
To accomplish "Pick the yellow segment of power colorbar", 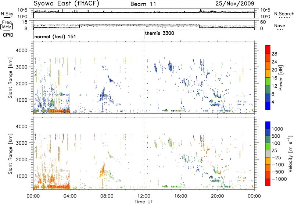I will point(268,74).
